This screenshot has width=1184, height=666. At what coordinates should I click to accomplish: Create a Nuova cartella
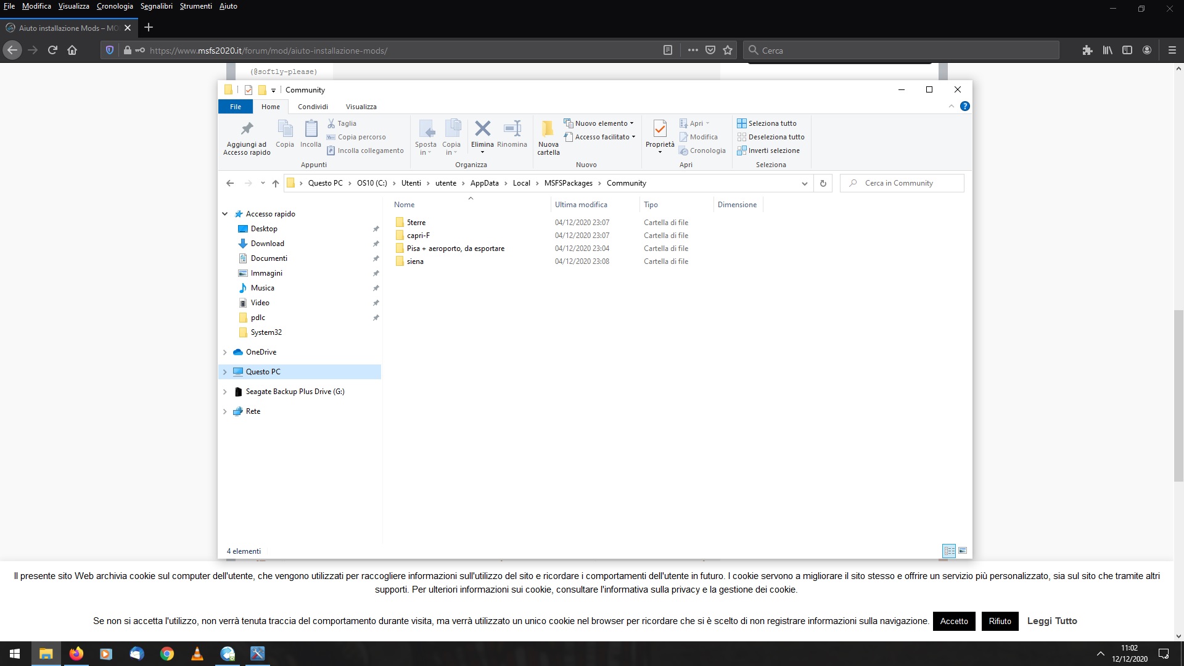point(548,138)
